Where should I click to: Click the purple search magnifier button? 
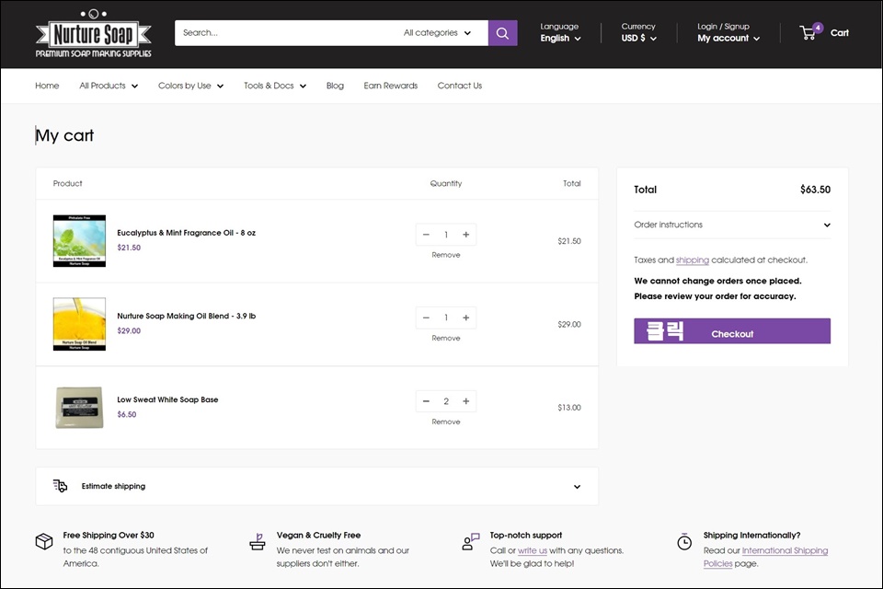(x=502, y=33)
